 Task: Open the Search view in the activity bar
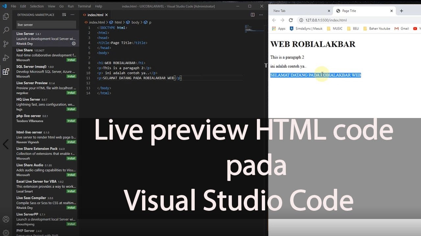pos(6,30)
